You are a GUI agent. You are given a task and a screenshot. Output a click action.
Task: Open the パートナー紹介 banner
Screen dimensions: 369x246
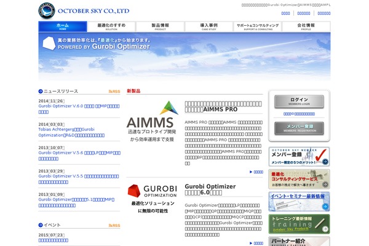(x=299, y=242)
